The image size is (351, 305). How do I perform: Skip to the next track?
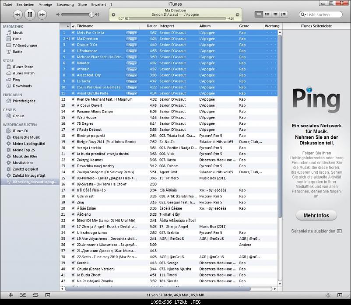(x=42, y=14)
